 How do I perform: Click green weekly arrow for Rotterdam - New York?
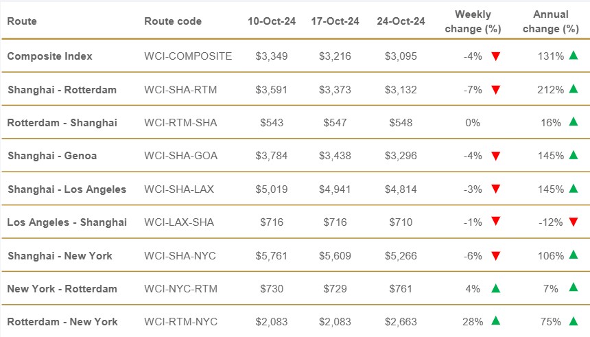(496, 321)
